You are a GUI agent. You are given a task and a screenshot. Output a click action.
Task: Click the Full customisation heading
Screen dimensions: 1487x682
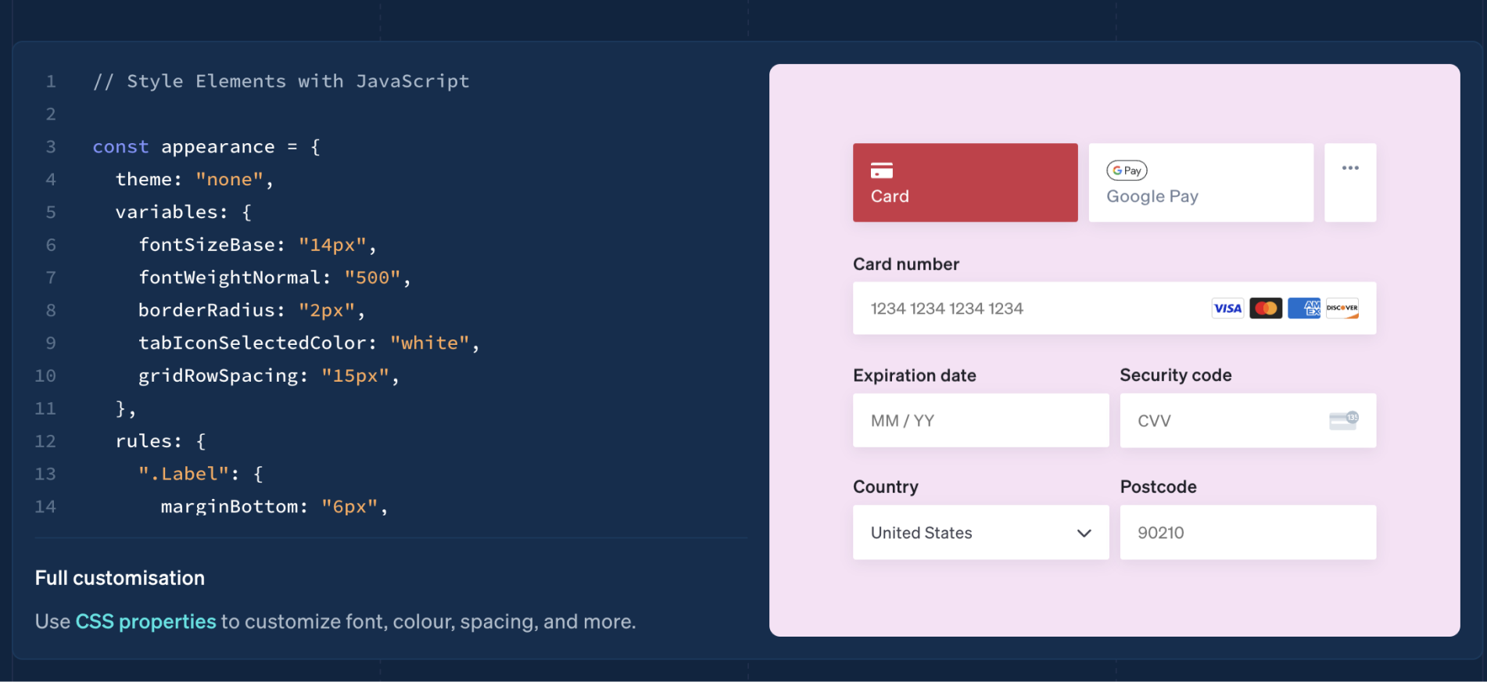pos(120,578)
